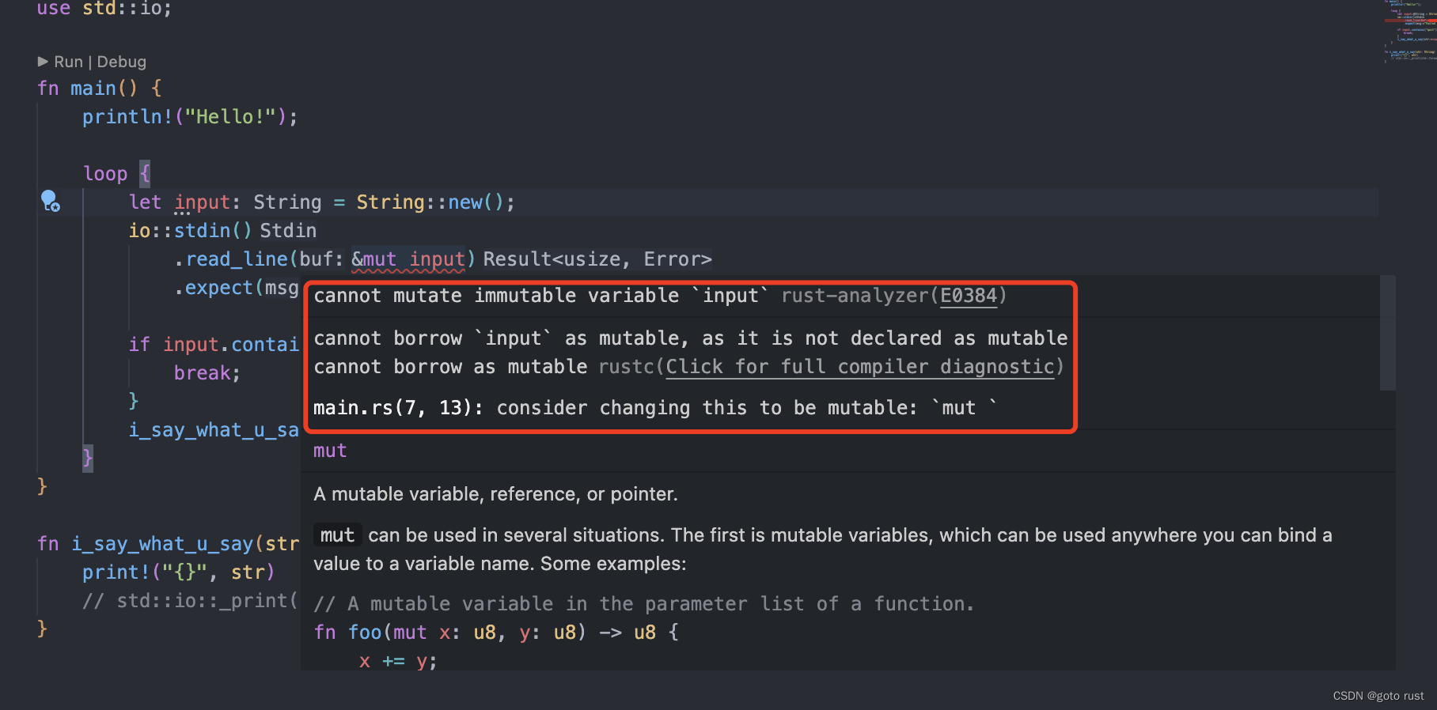Click the 'i_say_what_u_sa' call inside loop
Screen dimensions: 1437x710
214,430
